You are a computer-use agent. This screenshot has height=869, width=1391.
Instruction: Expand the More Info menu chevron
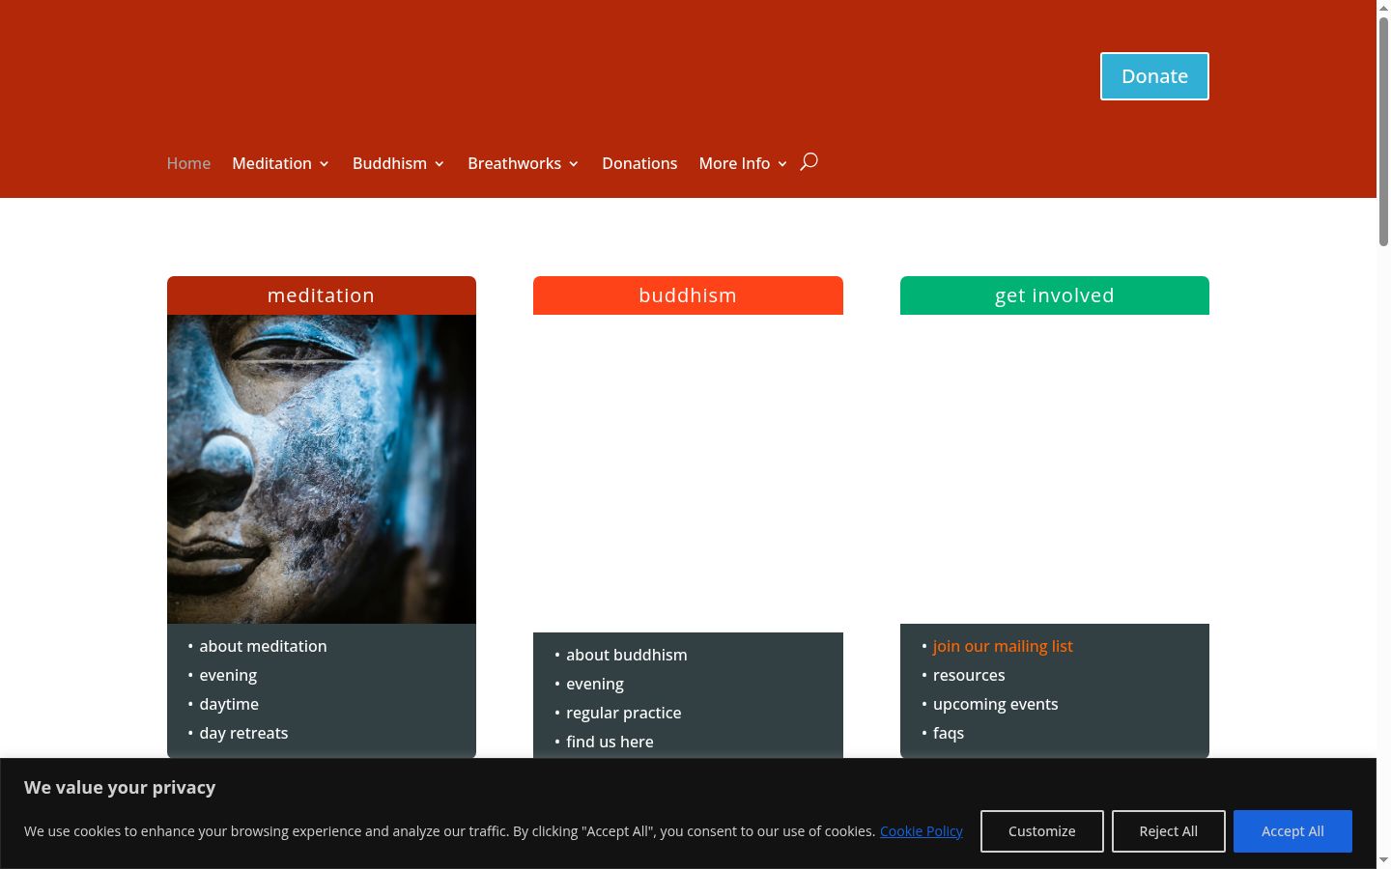tap(782, 164)
